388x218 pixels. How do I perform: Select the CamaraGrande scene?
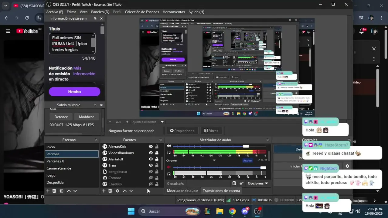[x=72, y=168]
